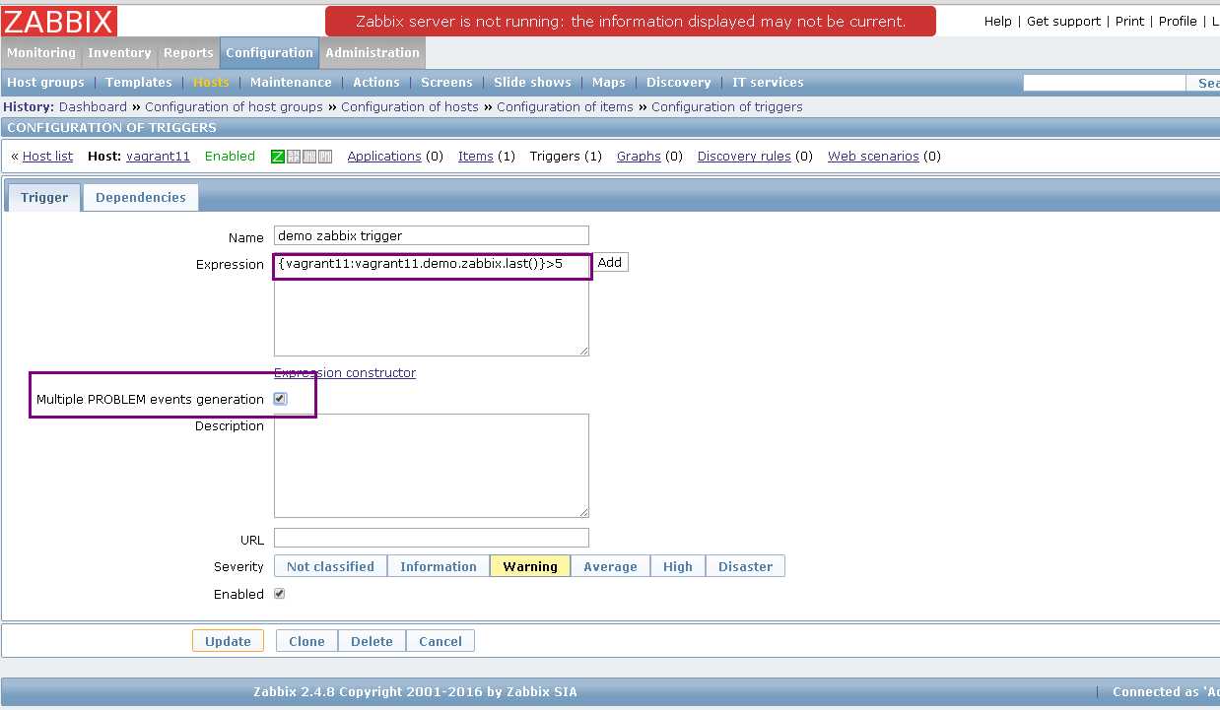Toggle Multiple PROBLEM events generation checkbox
Screen dimensions: 1220x710
[280, 399]
